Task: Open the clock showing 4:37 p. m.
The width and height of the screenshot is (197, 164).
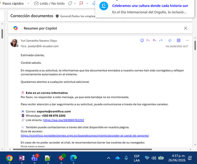Action: 177,158
